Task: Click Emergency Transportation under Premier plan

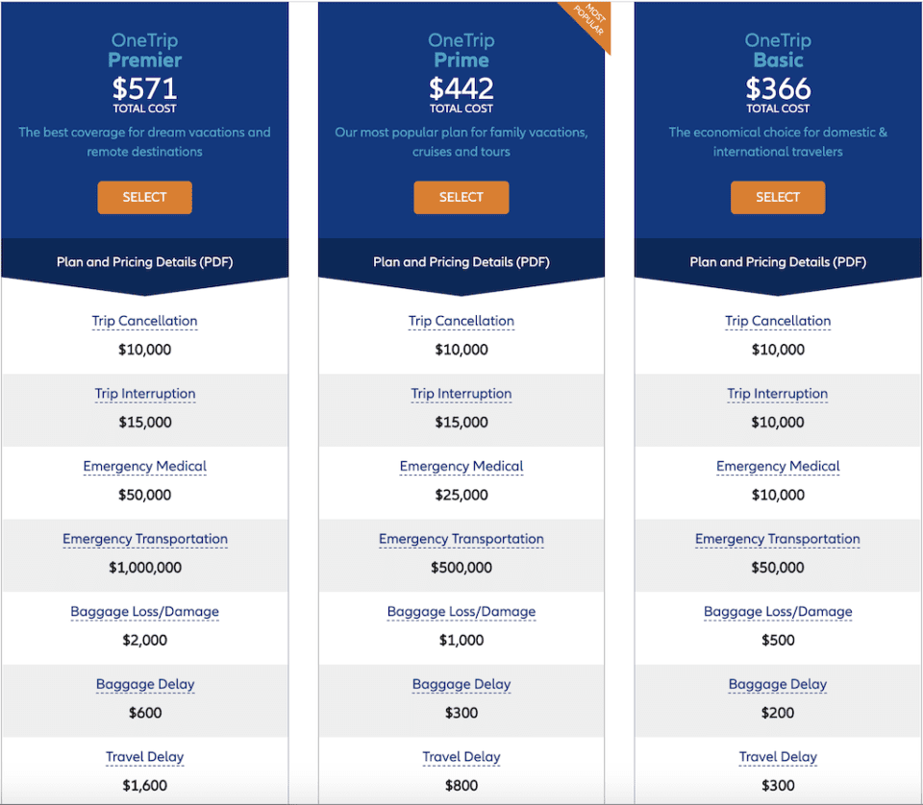Action: tap(145, 539)
